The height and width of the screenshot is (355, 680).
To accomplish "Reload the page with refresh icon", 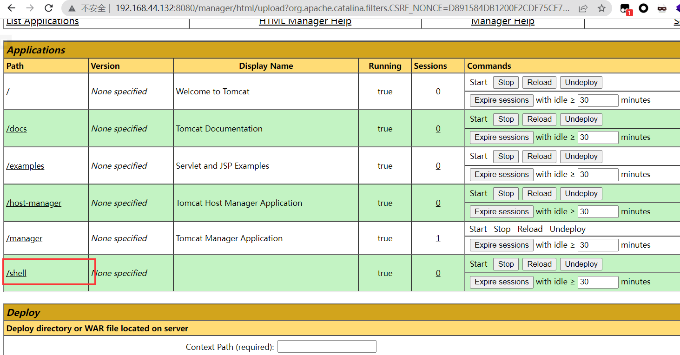I will click(49, 8).
